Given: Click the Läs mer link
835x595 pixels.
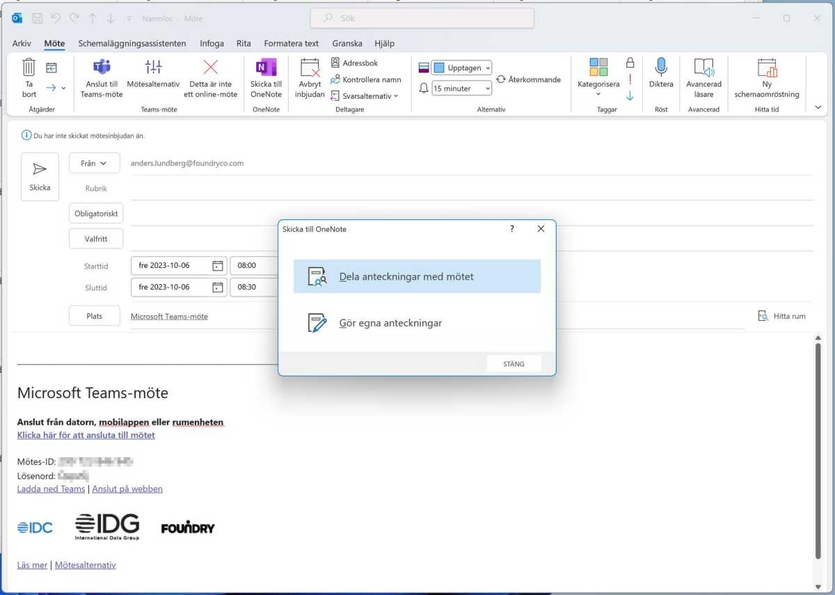Looking at the screenshot, I should click(x=32, y=565).
